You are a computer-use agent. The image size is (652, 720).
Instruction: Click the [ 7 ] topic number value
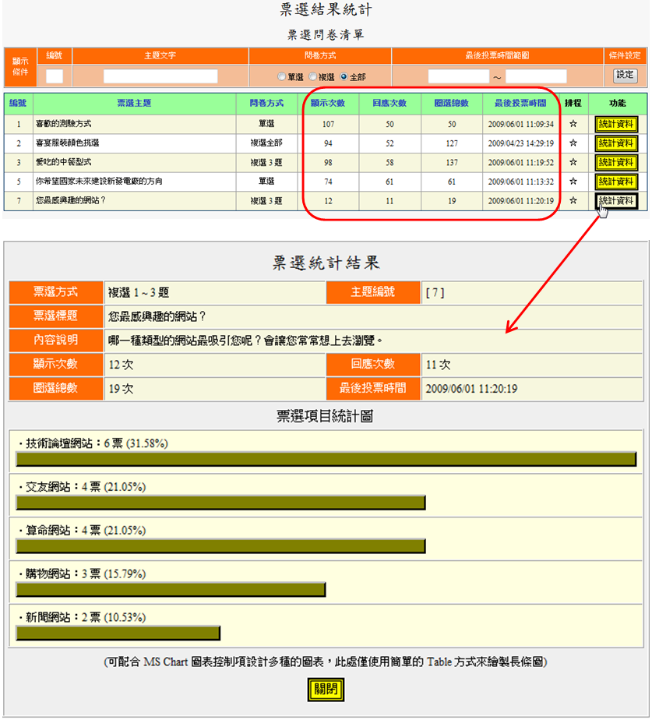(435, 292)
